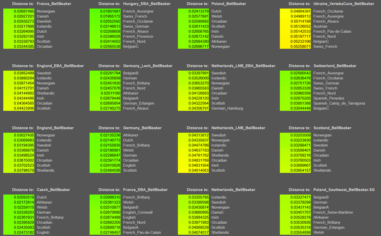Click the Czech_BellBeaker heading
The image size is (381, 236).
point(53,190)
